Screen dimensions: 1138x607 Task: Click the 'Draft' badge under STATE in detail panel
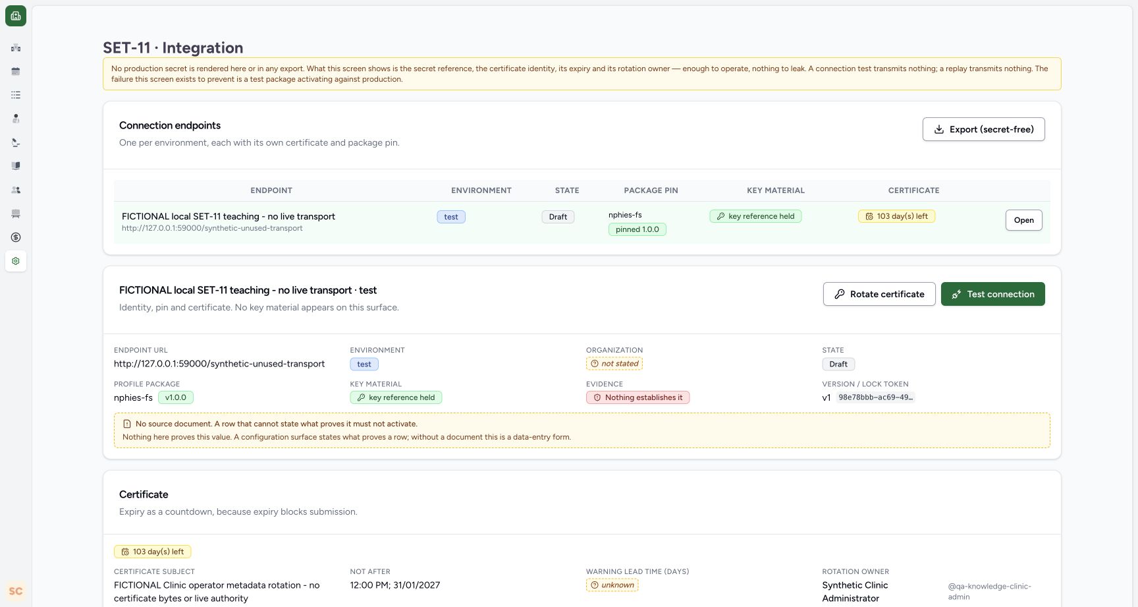click(x=838, y=364)
